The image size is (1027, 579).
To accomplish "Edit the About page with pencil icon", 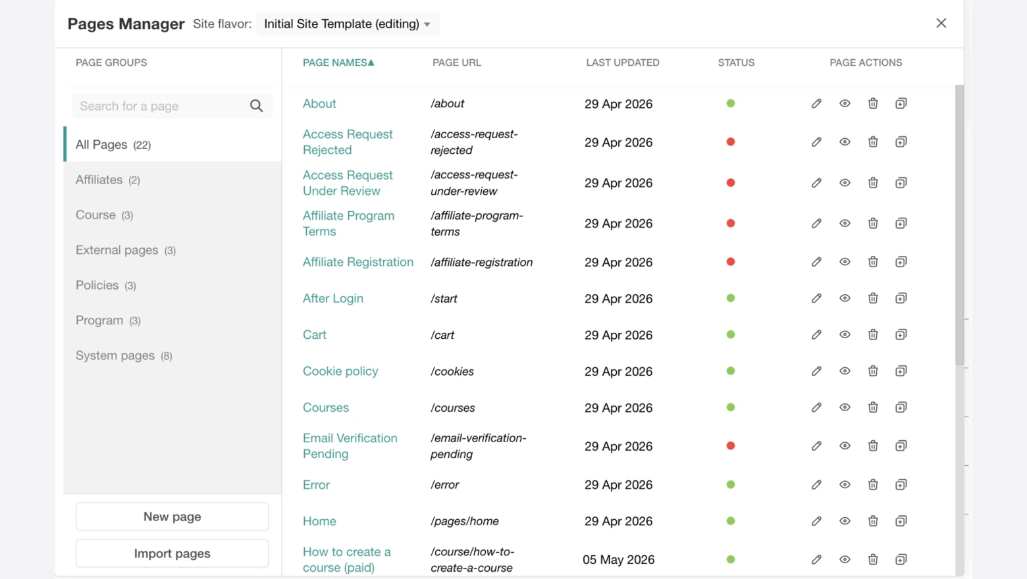I will (x=816, y=103).
